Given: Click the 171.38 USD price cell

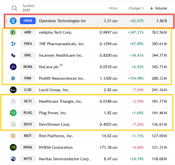Looking at the screenshot, I should 108,147.
